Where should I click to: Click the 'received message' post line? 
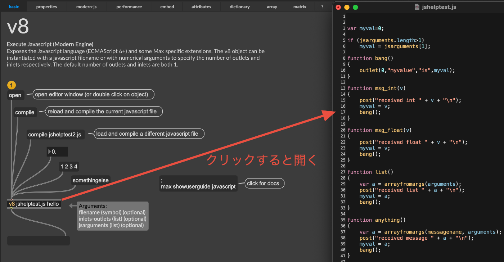(416, 238)
